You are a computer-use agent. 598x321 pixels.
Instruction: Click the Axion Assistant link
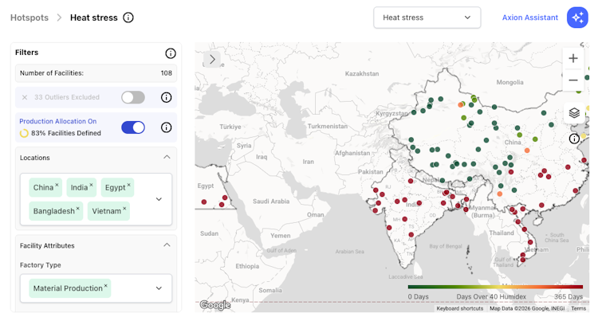pos(529,18)
